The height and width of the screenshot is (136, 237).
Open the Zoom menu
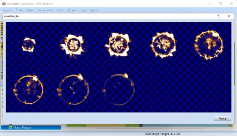coord(60,10)
